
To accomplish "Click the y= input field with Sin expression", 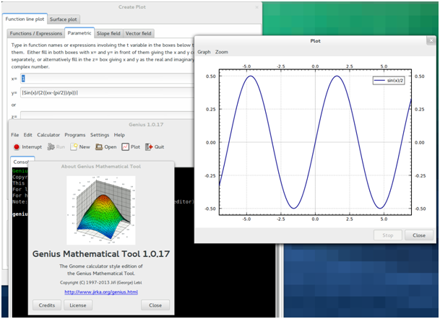I will pos(107,93).
